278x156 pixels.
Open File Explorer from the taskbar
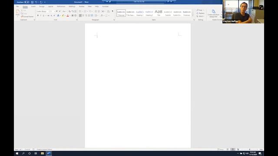click(42, 153)
